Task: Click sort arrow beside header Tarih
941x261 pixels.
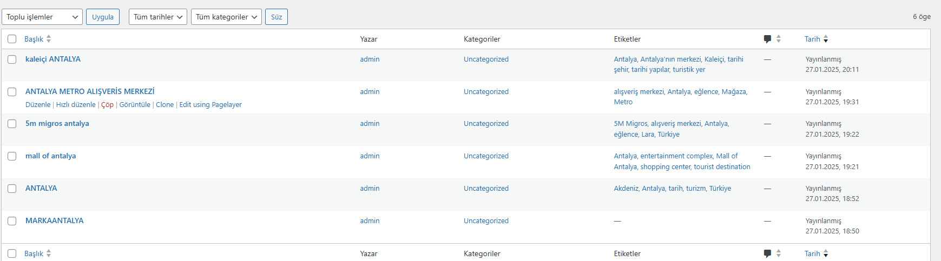Action: pyautogui.click(x=826, y=39)
